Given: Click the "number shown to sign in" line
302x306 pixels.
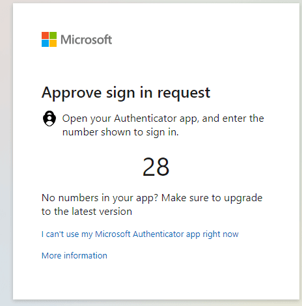Looking at the screenshot, I should pos(120,132).
